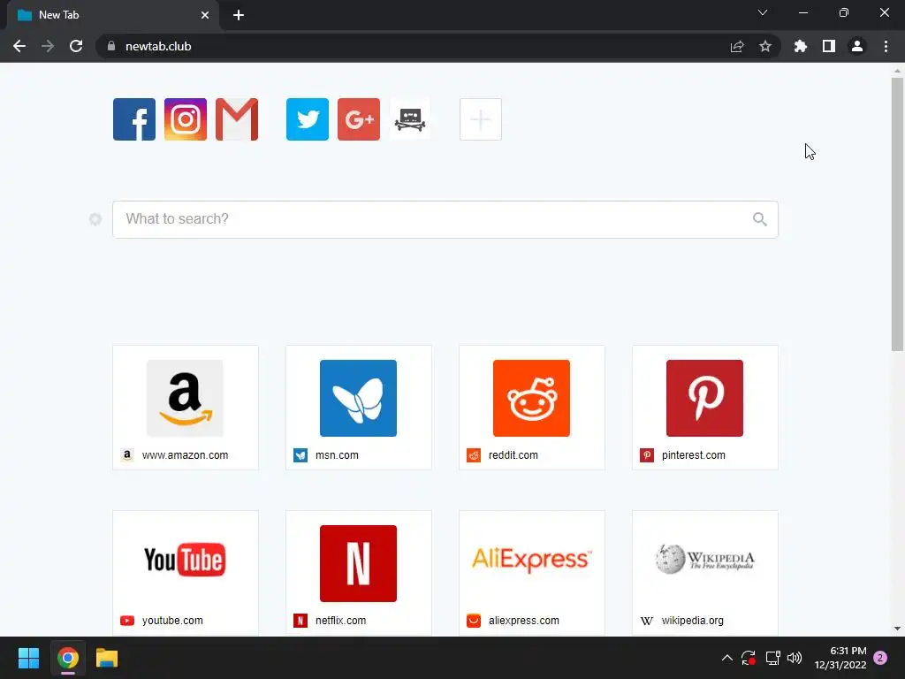The image size is (905, 679).
Task: Share this page icon in address bar
Action: (737, 46)
